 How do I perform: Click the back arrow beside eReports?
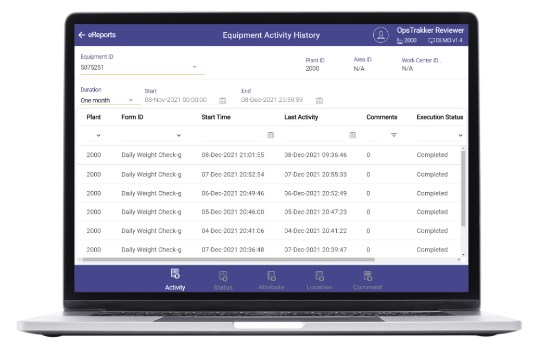coord(82,34)
